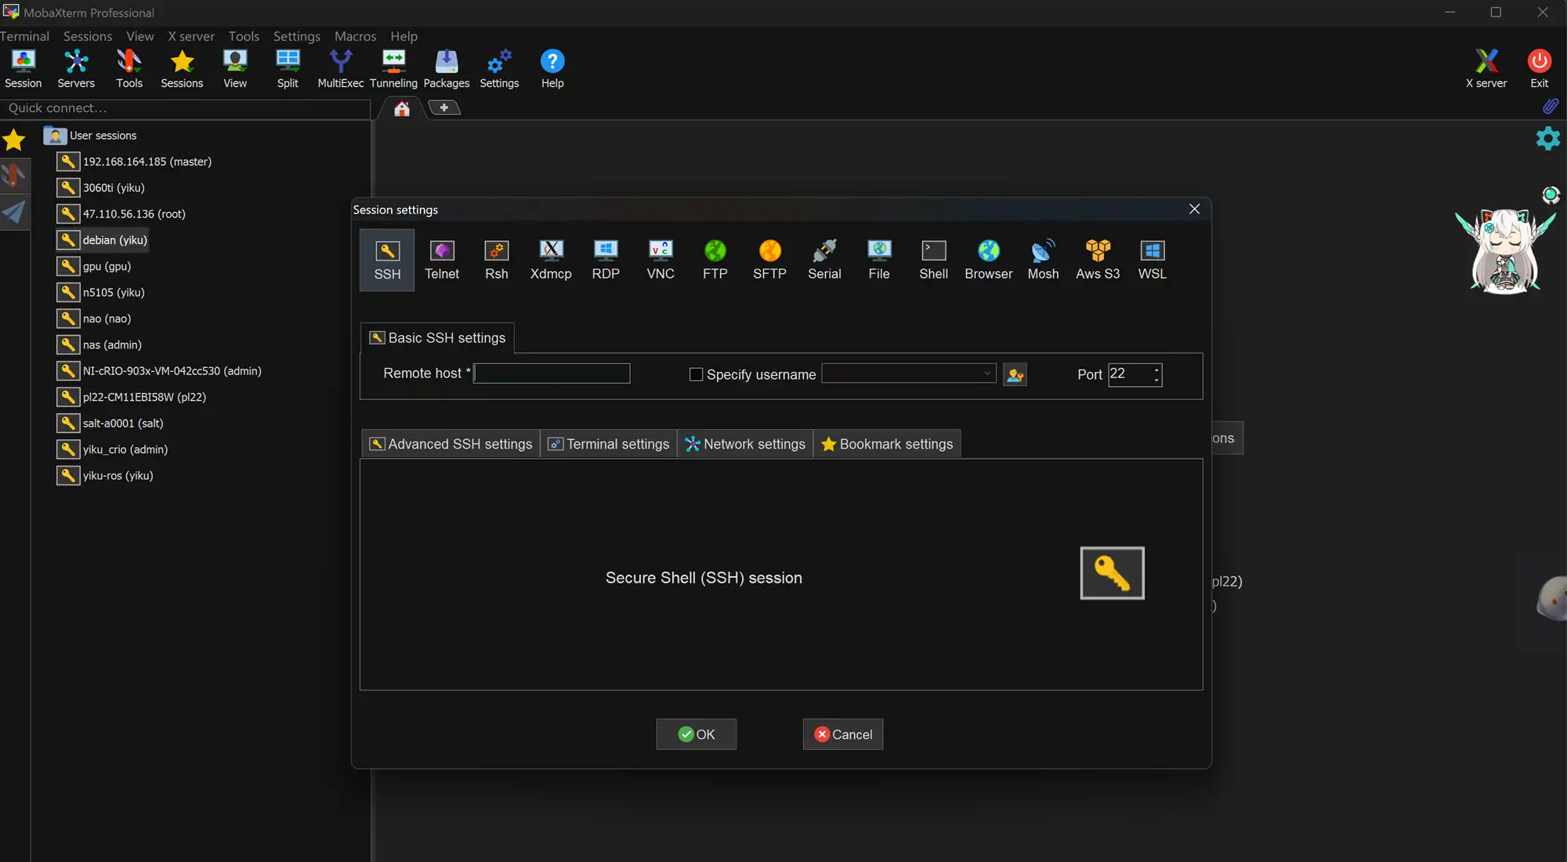Open the Tools toolbar icon
1567x862 pixels.
[129, 69]
